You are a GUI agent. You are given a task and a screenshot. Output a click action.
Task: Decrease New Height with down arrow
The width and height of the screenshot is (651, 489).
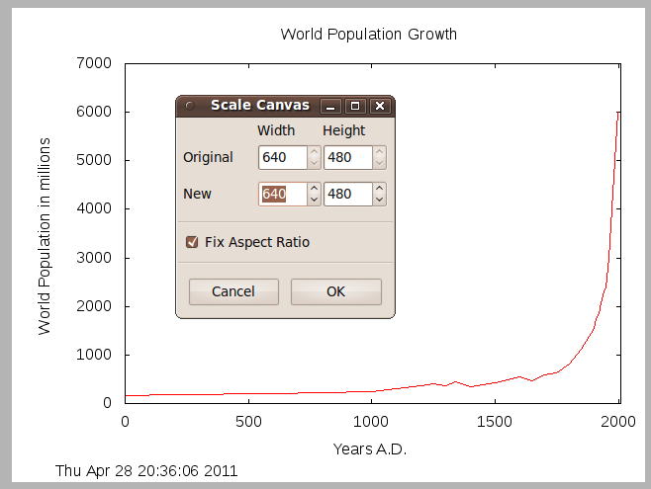tap(379, 200)
